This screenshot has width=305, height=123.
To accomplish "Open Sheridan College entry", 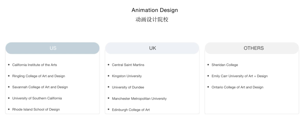I will [225, 65].
